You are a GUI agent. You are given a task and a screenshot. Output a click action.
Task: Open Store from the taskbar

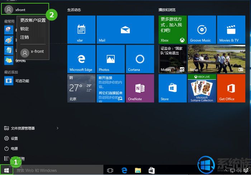pos(152,170)
